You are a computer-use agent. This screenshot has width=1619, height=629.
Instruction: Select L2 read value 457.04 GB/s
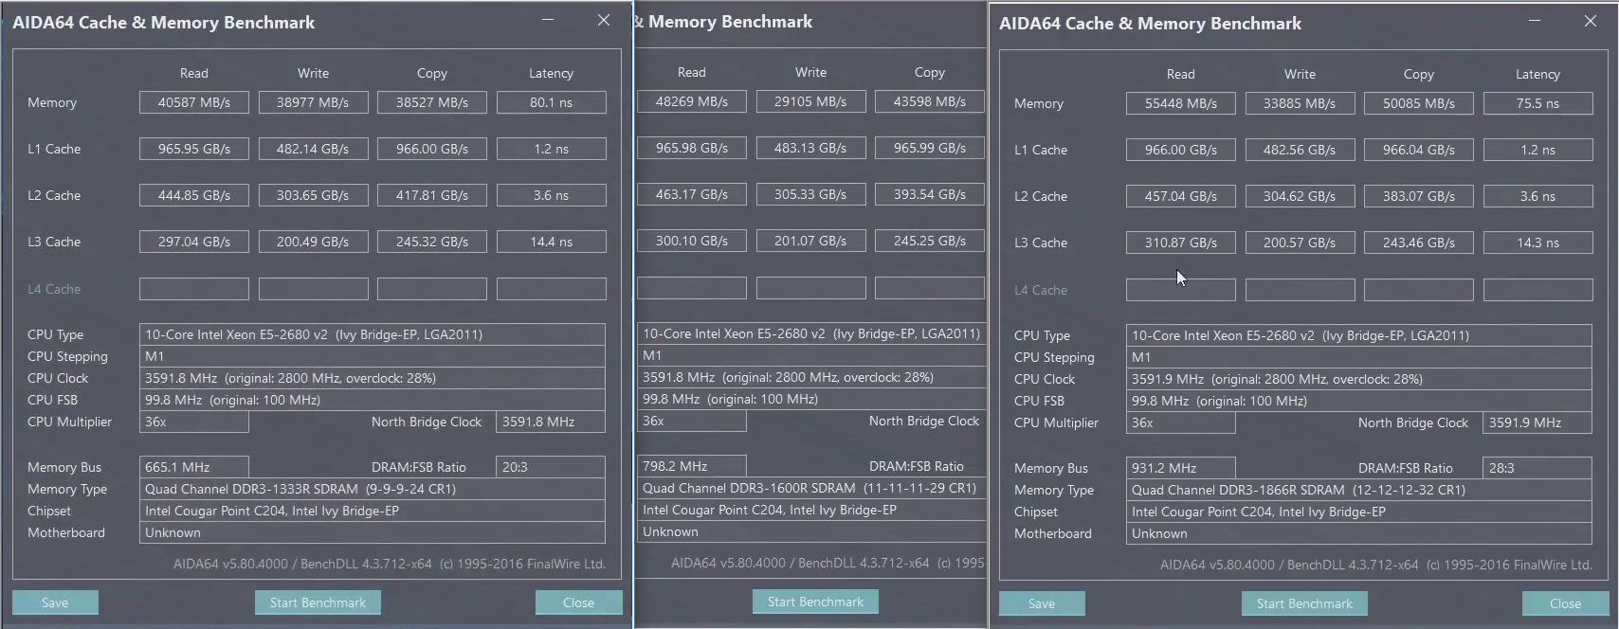[x=1181, y=196]
